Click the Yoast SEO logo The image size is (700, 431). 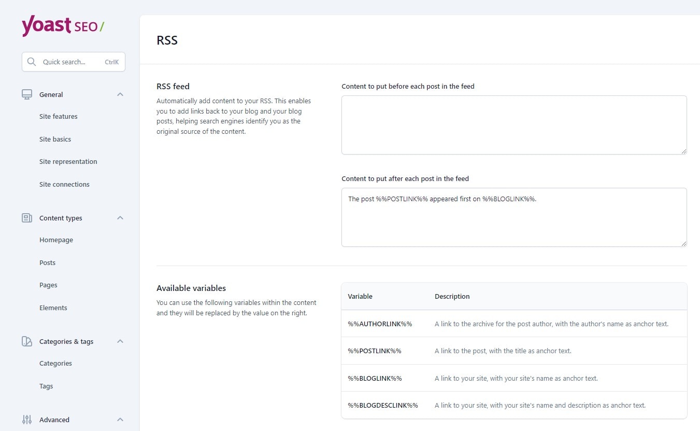tap(63, 25)
